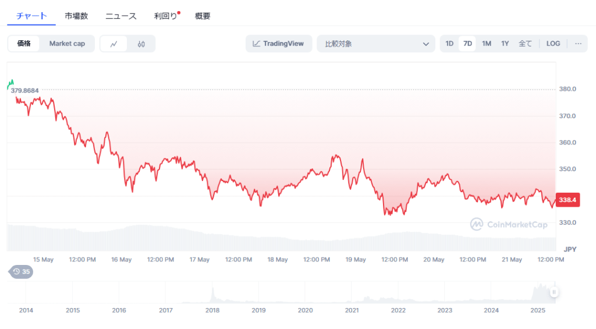596x329 pixels.
Task: Open the ニュース tab
Action: click(121, 16)
